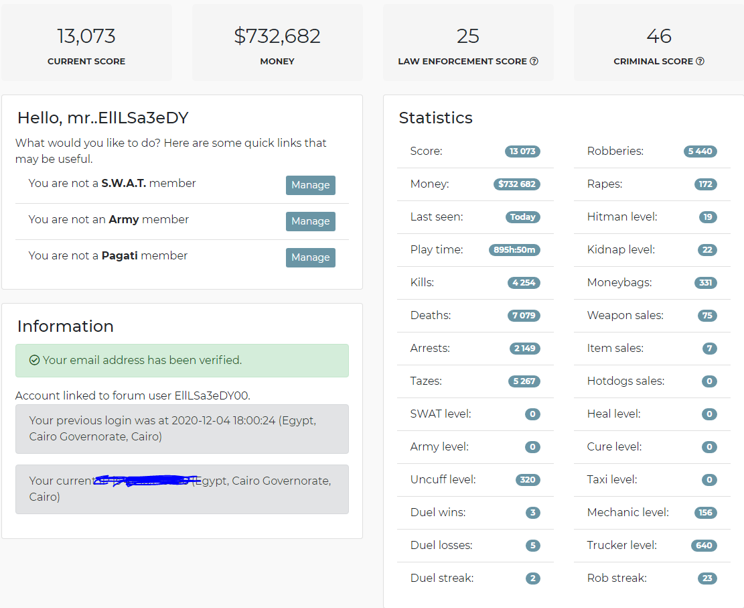
Task: Click the Criminal Score help icon
Action: point(700,61)
